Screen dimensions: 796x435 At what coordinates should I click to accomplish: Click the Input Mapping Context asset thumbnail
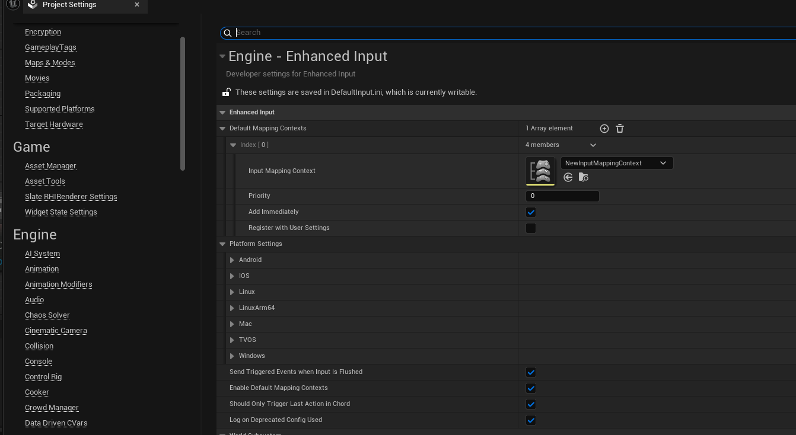click(540, 171)
